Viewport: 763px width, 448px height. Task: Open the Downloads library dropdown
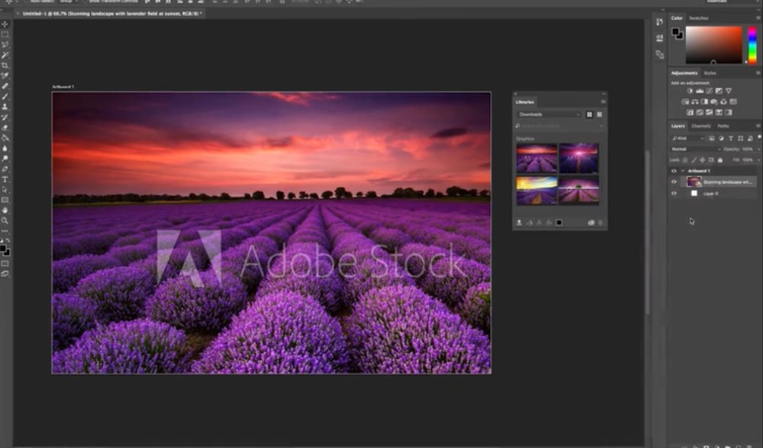(549, 115)
